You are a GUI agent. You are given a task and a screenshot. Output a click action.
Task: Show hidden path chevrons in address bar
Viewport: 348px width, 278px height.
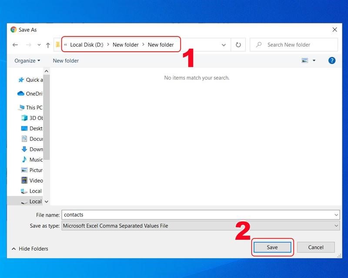pyautogui.click(x=66, y=45)
